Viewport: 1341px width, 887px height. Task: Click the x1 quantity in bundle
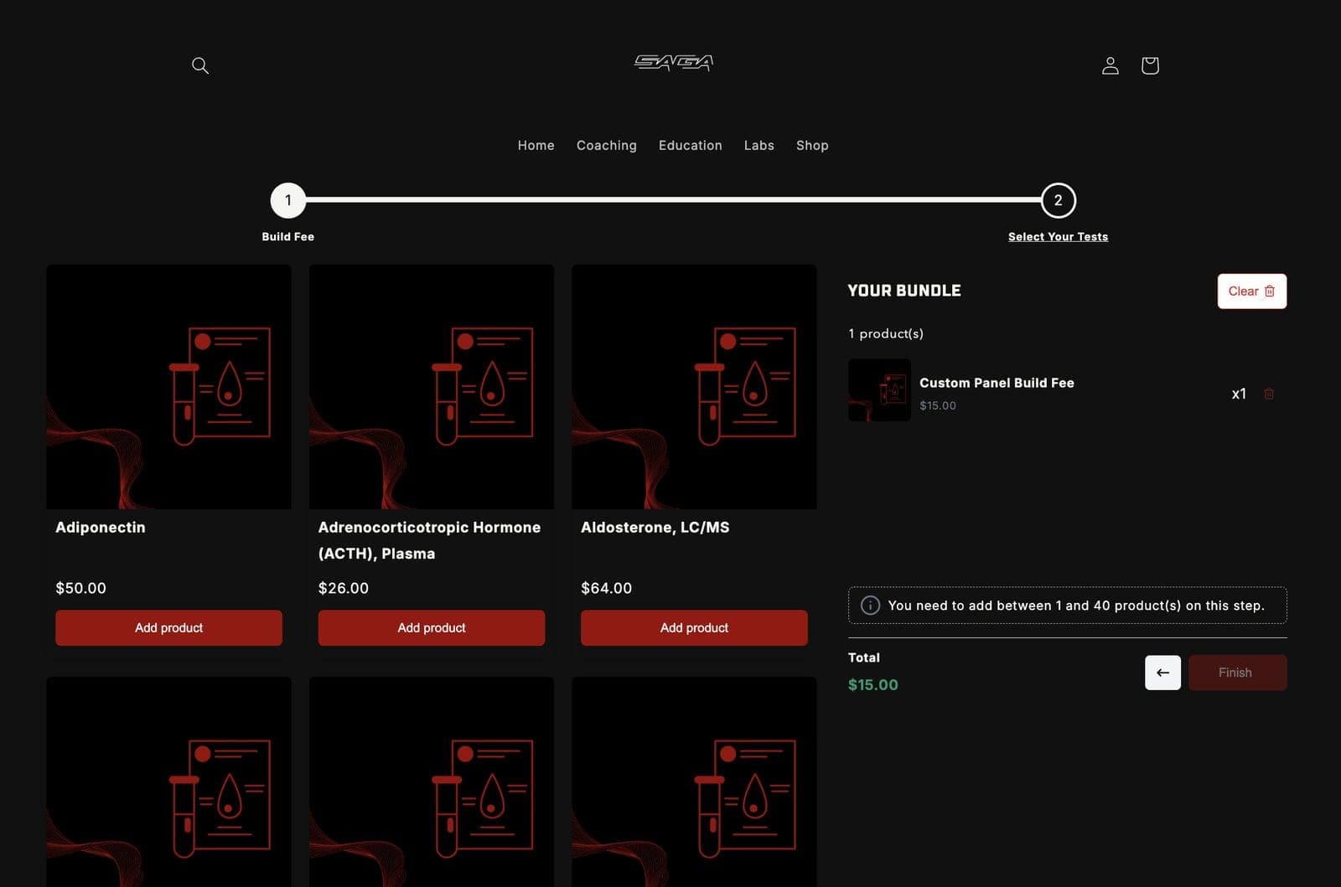(1239, 394)
